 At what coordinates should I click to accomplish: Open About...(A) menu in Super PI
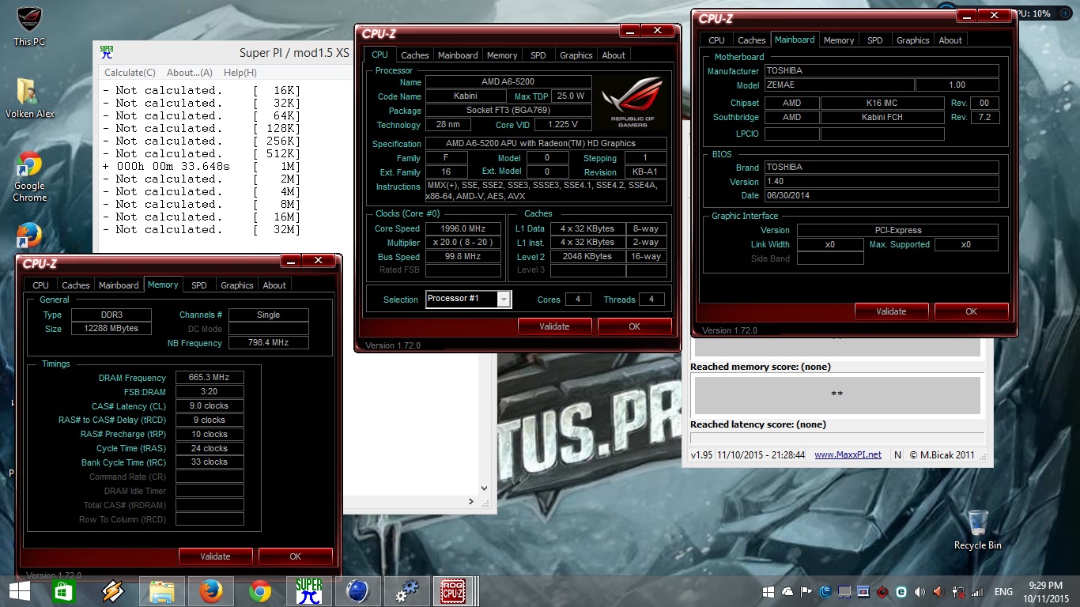click(x=190, y=73)
